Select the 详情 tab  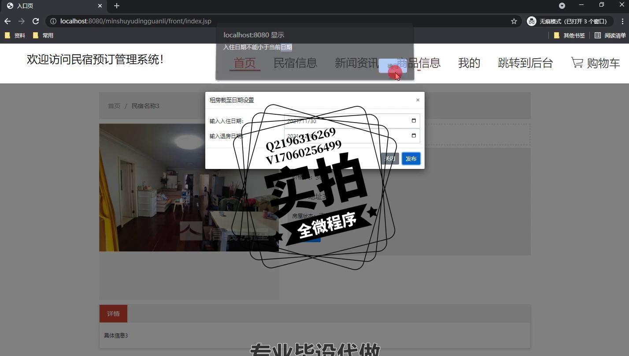tap(113, 314)
